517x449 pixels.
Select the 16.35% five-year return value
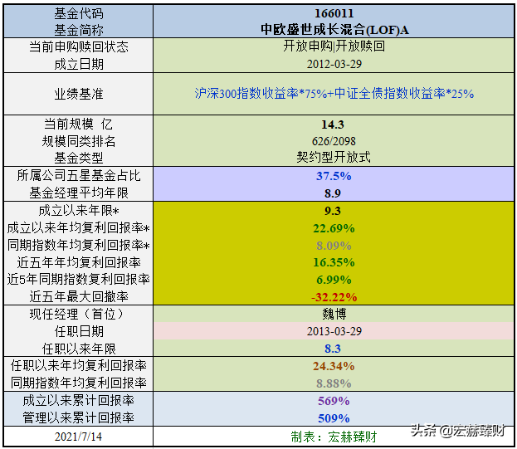[x=334, y=262]
